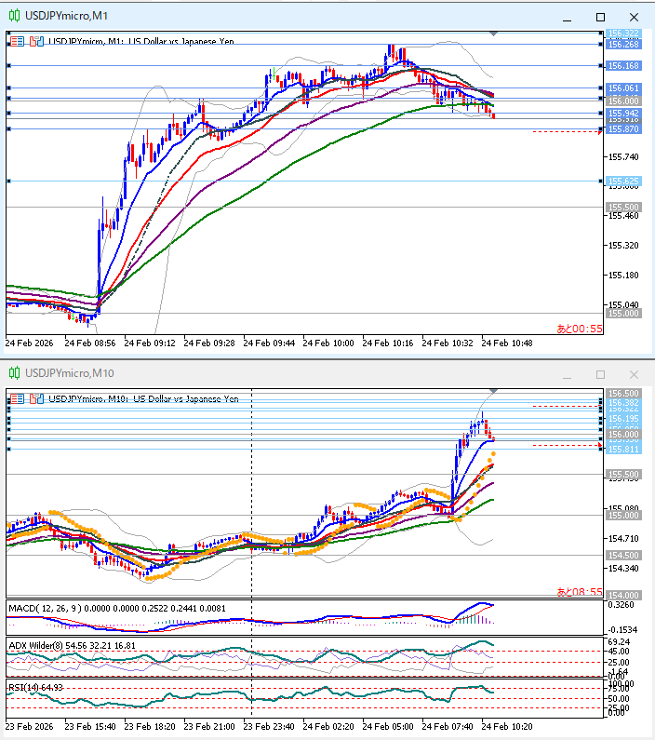This screenshot has height=740, width=655.
Task: Click the 23 Feb 23:40 time label on M10
Action: click(274, 725)
